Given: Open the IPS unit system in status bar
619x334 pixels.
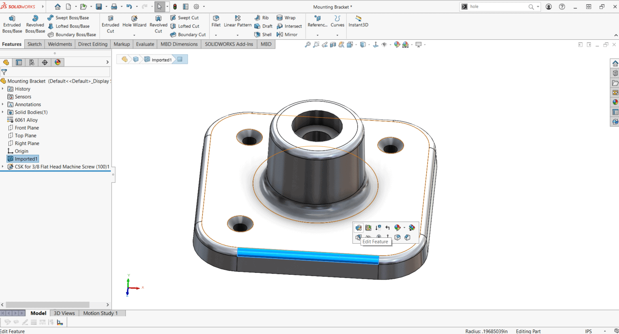Looking at the screenshot, I should 588,331.
